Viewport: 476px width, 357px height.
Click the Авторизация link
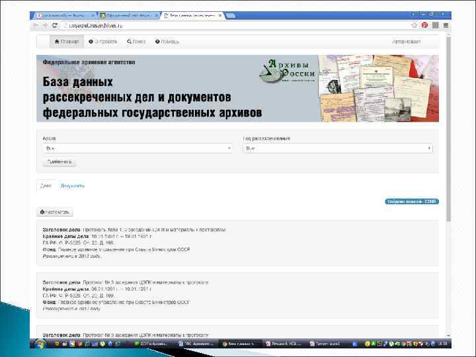pos(406,42)
